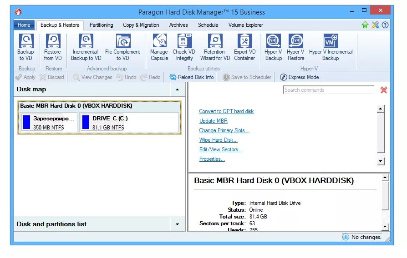The image size is (407, 258).
Task: Click the No changes status text
Action: [366, 237]
